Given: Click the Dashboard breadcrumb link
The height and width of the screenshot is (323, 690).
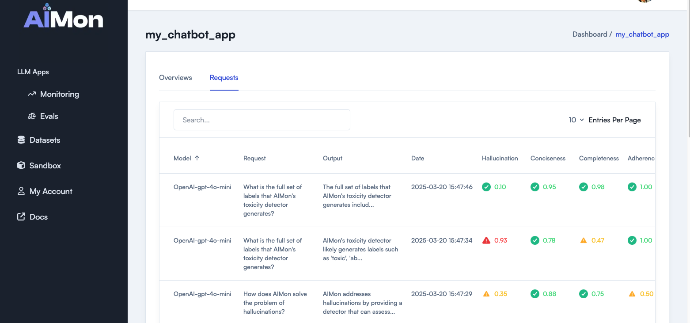Looking at the screenshot, I should coord(590,34).
